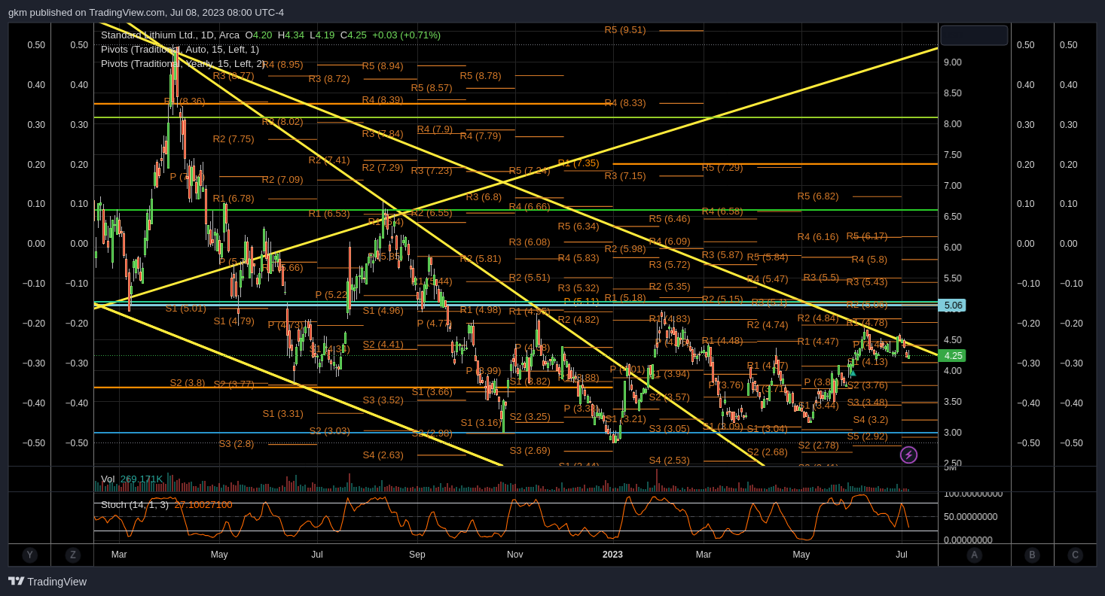This screenshot has width=1105, height=596.
Task: Click the R4 (8.33) pivot label
Action: pyautogui.click(x=625, y=103)
